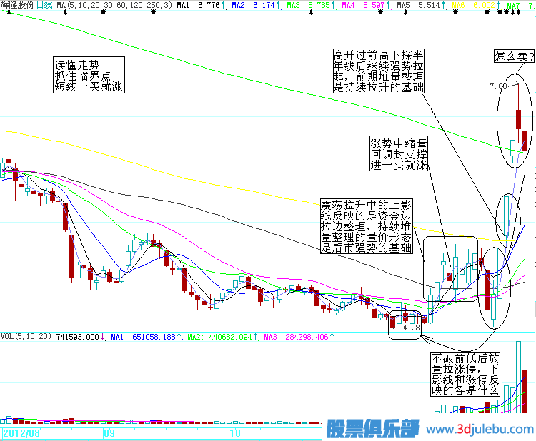The image size is (536, 441).
Task: Click the 09 month marker on the time axis
Action: click(109, 433)
